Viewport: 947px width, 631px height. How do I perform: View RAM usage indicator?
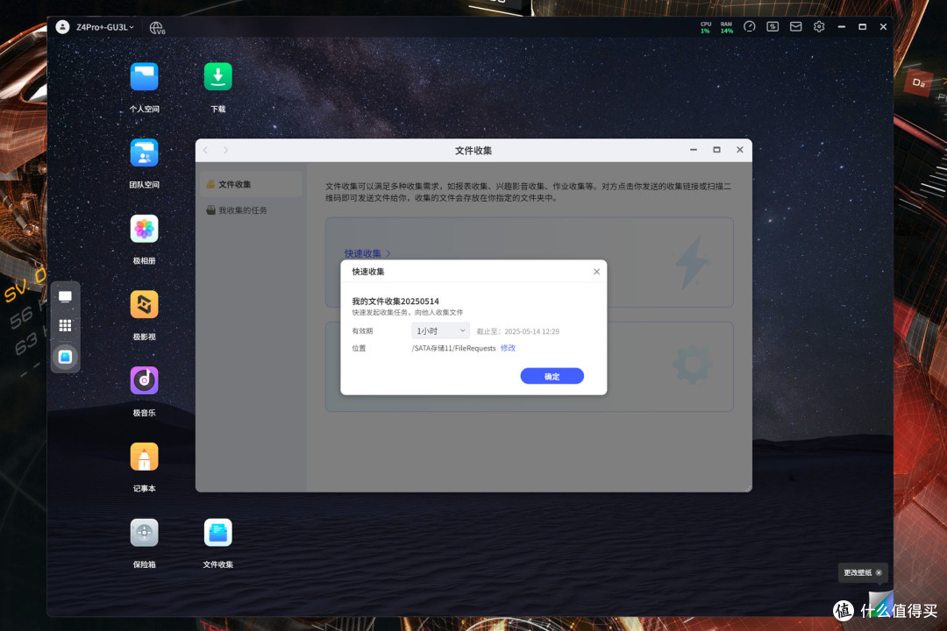point(726,27)
